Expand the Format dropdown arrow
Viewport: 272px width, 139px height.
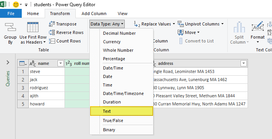click(x=258, y=42)
